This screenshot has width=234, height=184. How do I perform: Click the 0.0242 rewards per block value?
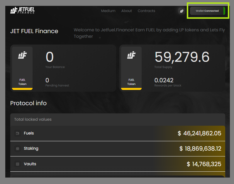click(164, 80)
